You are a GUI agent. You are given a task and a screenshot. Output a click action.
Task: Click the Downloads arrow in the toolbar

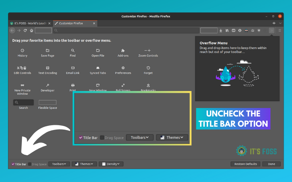221,31
